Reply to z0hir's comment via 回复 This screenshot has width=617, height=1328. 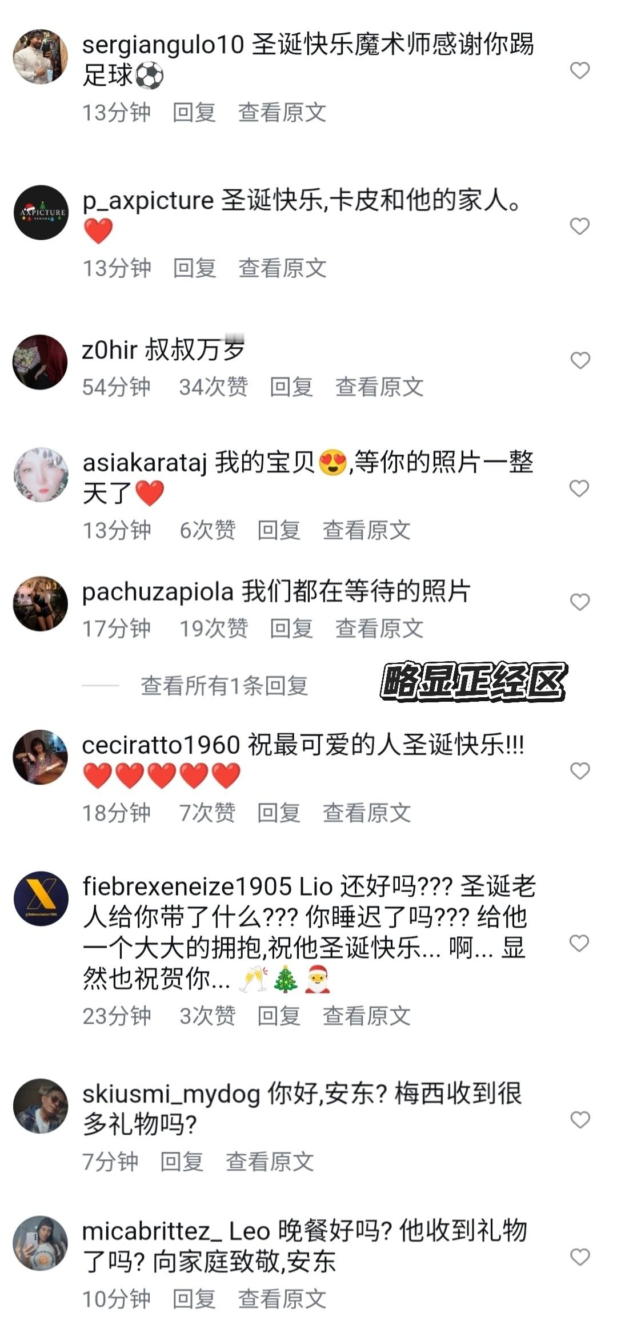(x=291, y=387)
